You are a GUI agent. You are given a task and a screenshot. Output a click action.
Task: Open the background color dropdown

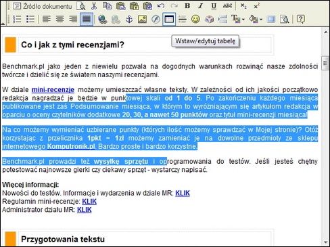point(256,19)
